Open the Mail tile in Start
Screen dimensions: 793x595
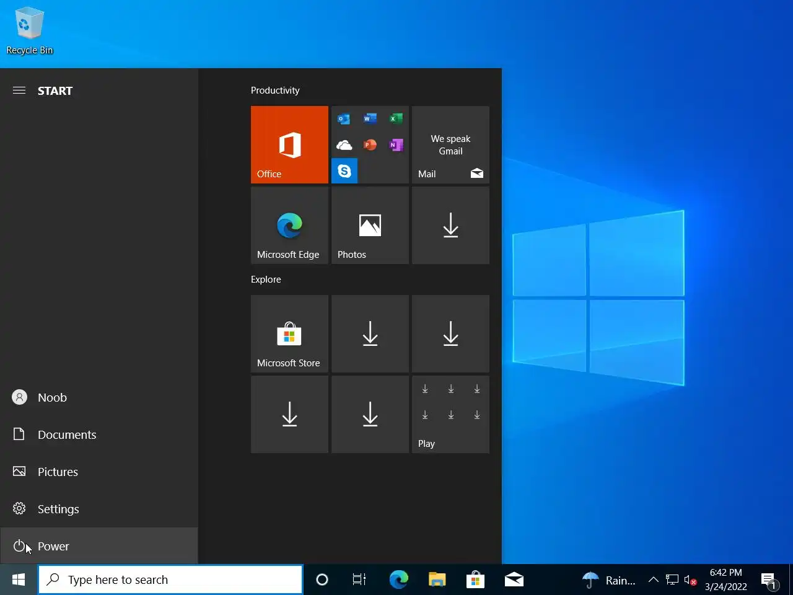450,144
